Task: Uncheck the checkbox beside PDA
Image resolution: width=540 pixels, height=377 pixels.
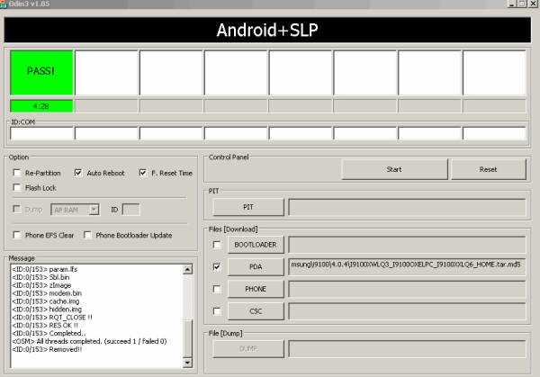Action: pos(217,266)
